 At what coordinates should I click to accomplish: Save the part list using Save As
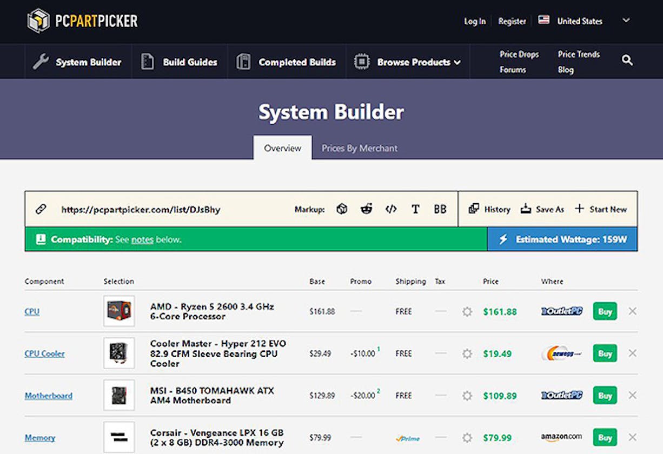point(542,209)
